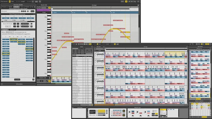The width and height of the screenshot is (212, 119).
Task: Click the Reset button
Action: 32,11
